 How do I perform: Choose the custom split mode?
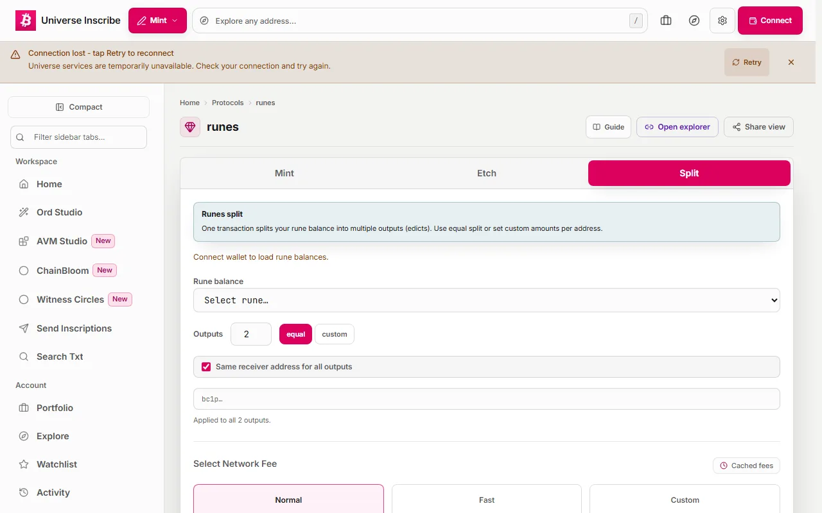tap(335, 334)
